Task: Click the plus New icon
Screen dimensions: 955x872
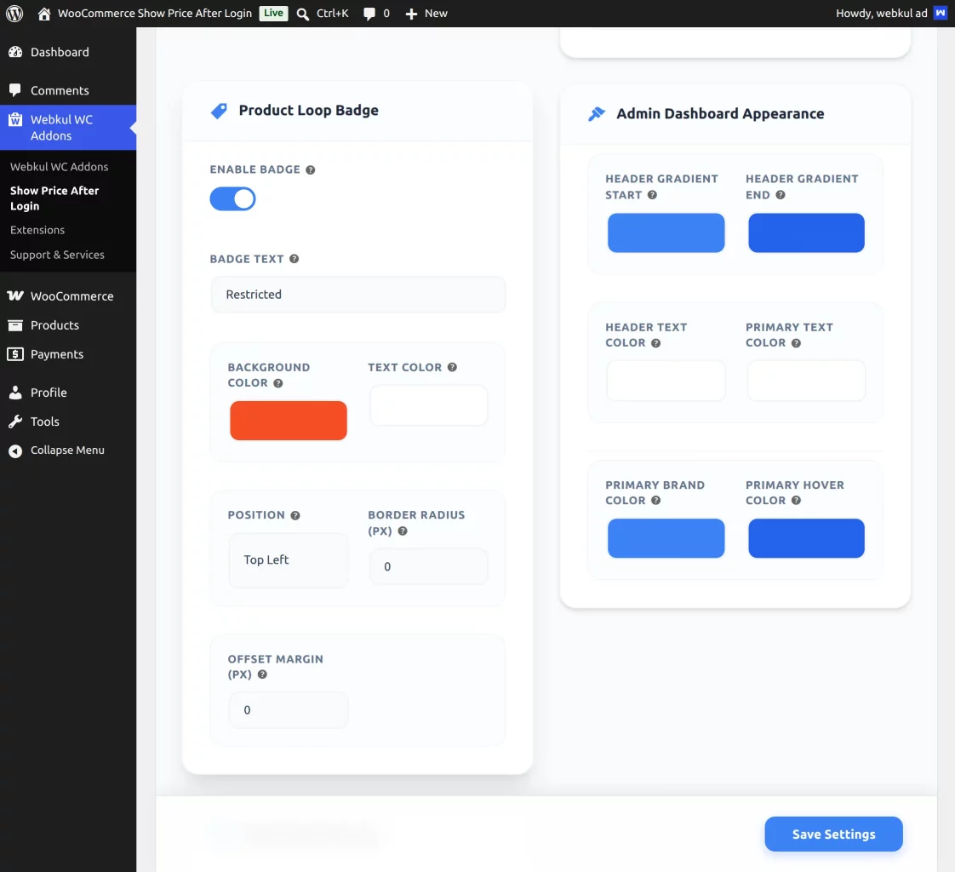Action: click(x=411, y=14)
